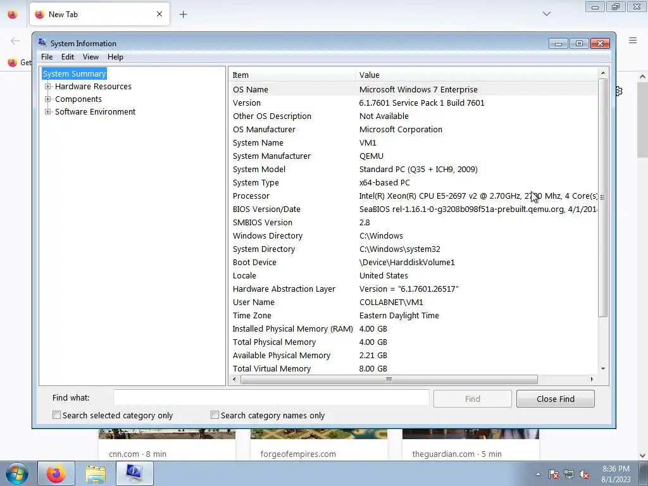Click the muted volume tray icon
This screenshot has width=648, height=486.
click(x=584, y=474)
